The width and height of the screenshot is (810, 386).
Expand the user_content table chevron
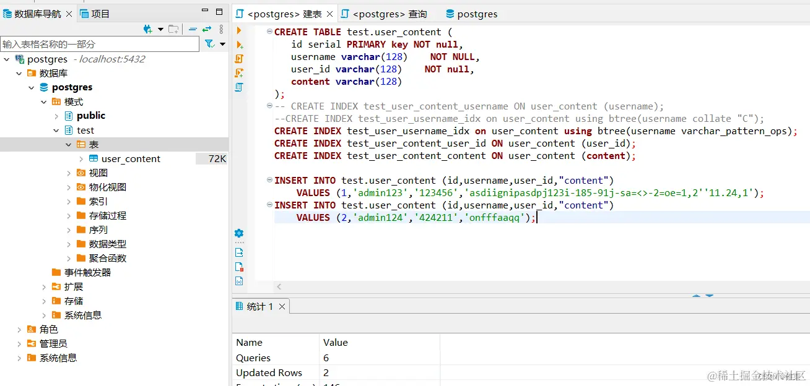pos(81,159)
